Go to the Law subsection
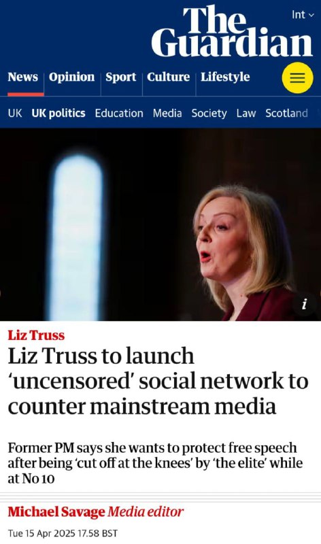Viewport: 321px width, 544px height. [246, 113]
